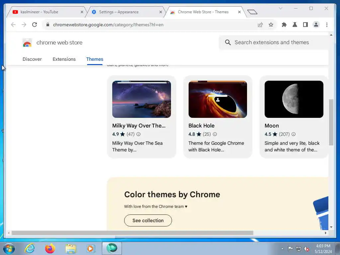Open Windows Explorer from taskbar

point(71,249)
